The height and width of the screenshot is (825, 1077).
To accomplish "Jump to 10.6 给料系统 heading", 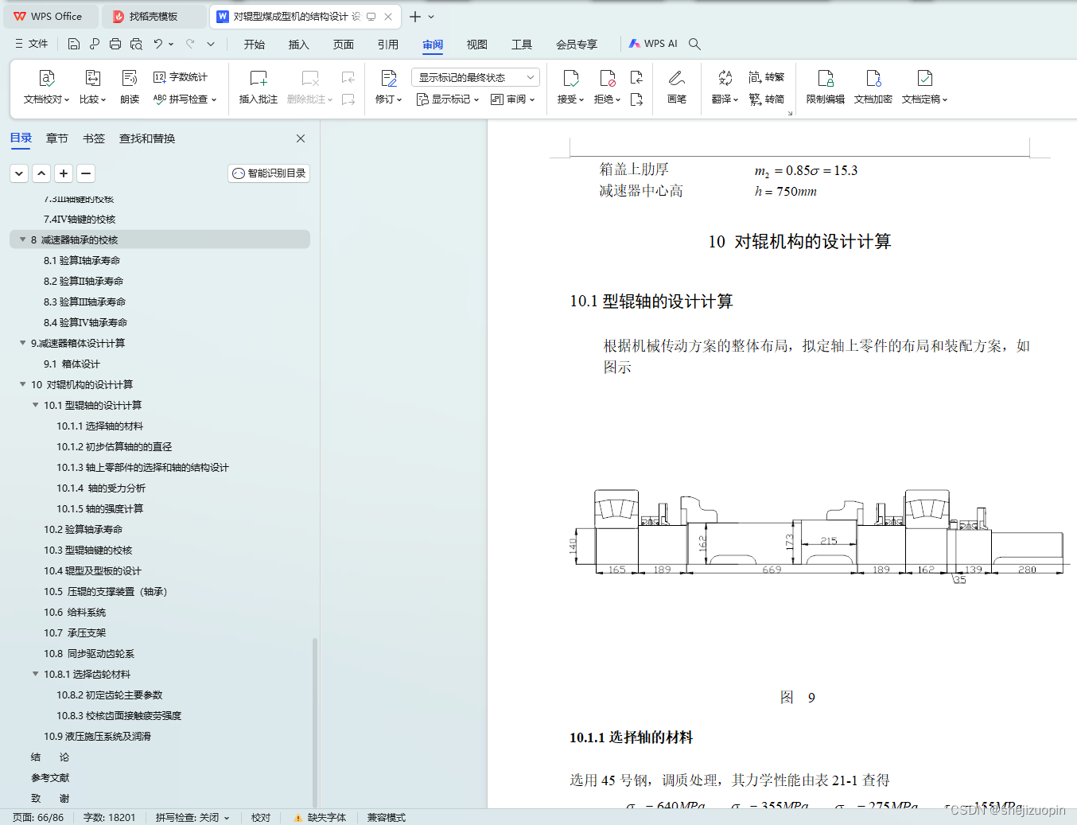I will (x=75, y=612).
